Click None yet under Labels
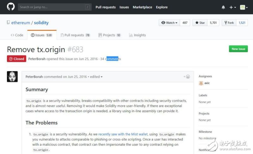 tap(205, 102)
